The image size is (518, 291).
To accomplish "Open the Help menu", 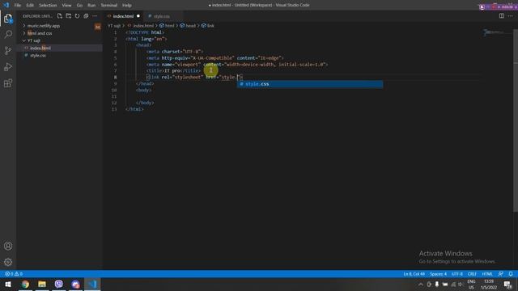I will (x=127, y=6).
